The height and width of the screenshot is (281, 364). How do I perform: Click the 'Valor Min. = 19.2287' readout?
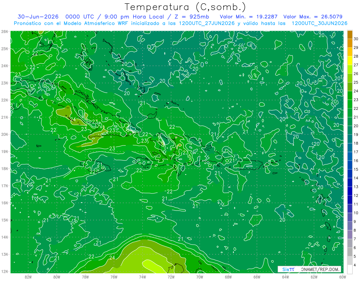(x=249, y=17)
